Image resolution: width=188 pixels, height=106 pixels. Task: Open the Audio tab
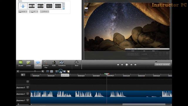54,64
